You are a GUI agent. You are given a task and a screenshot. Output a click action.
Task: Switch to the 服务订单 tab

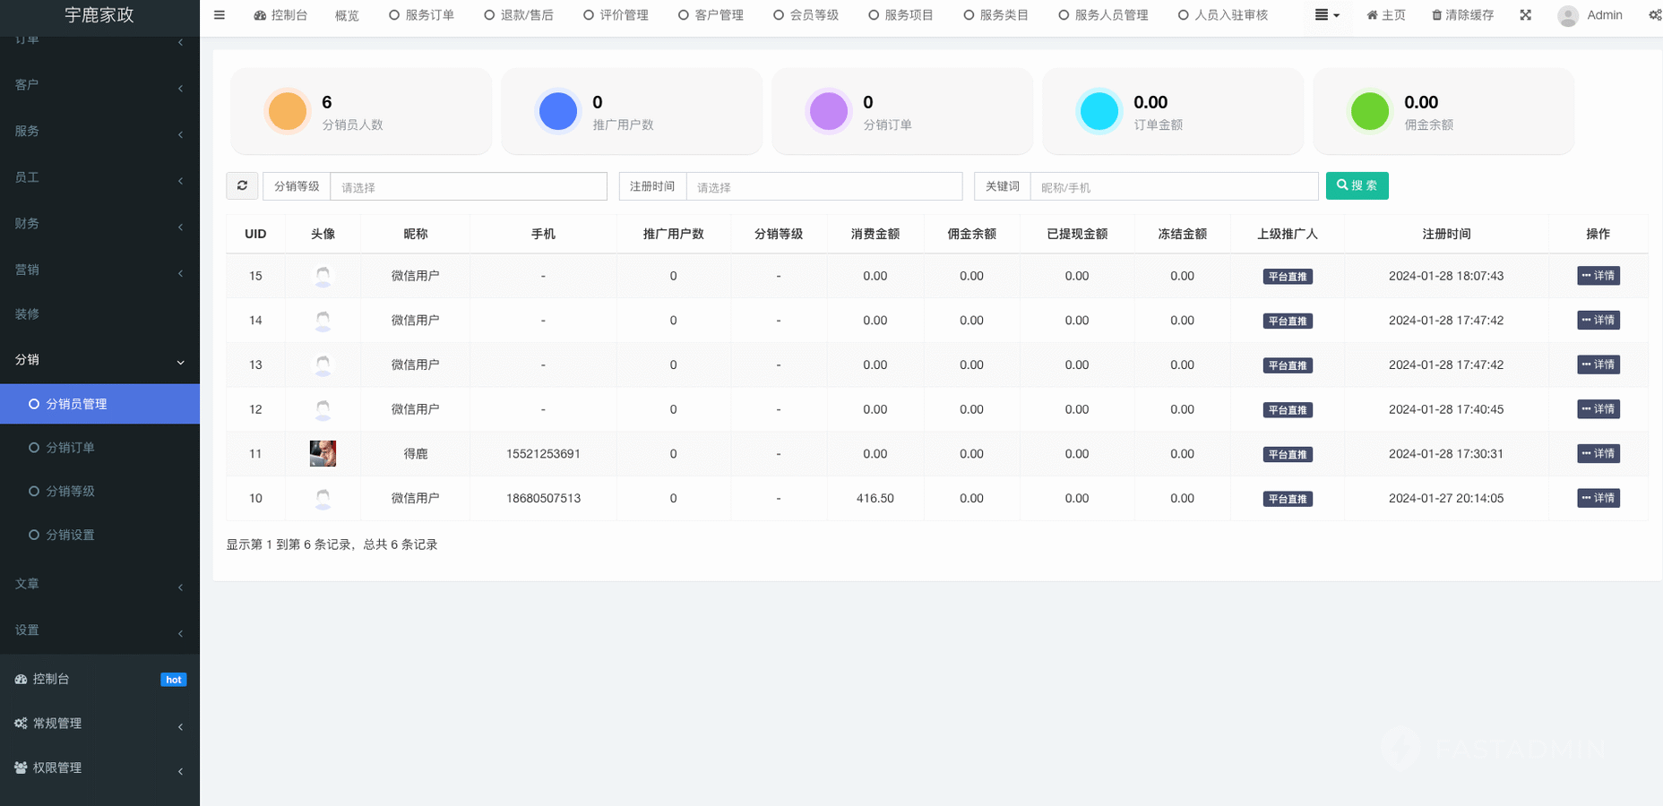[x=421, y=15]
